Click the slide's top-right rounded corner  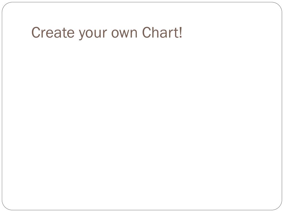(279, 5)
